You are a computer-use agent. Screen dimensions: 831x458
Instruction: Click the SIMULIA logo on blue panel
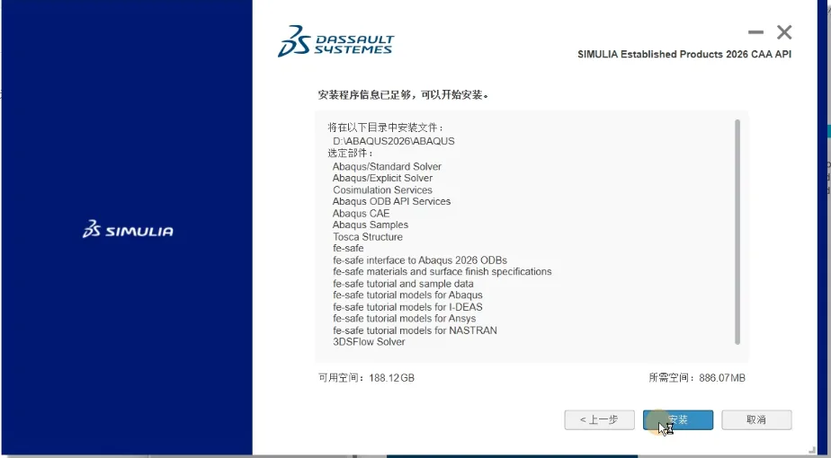click(x=128, y=229)
